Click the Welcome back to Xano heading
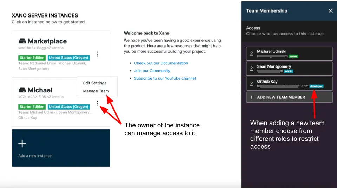 (x=147, y=33)
